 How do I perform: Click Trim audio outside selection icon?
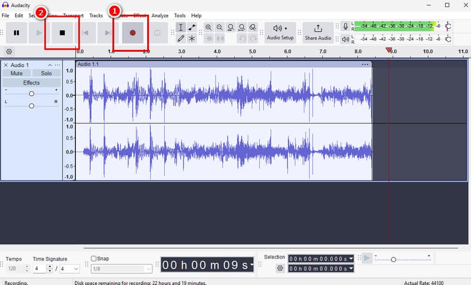[x=209, y=39]
